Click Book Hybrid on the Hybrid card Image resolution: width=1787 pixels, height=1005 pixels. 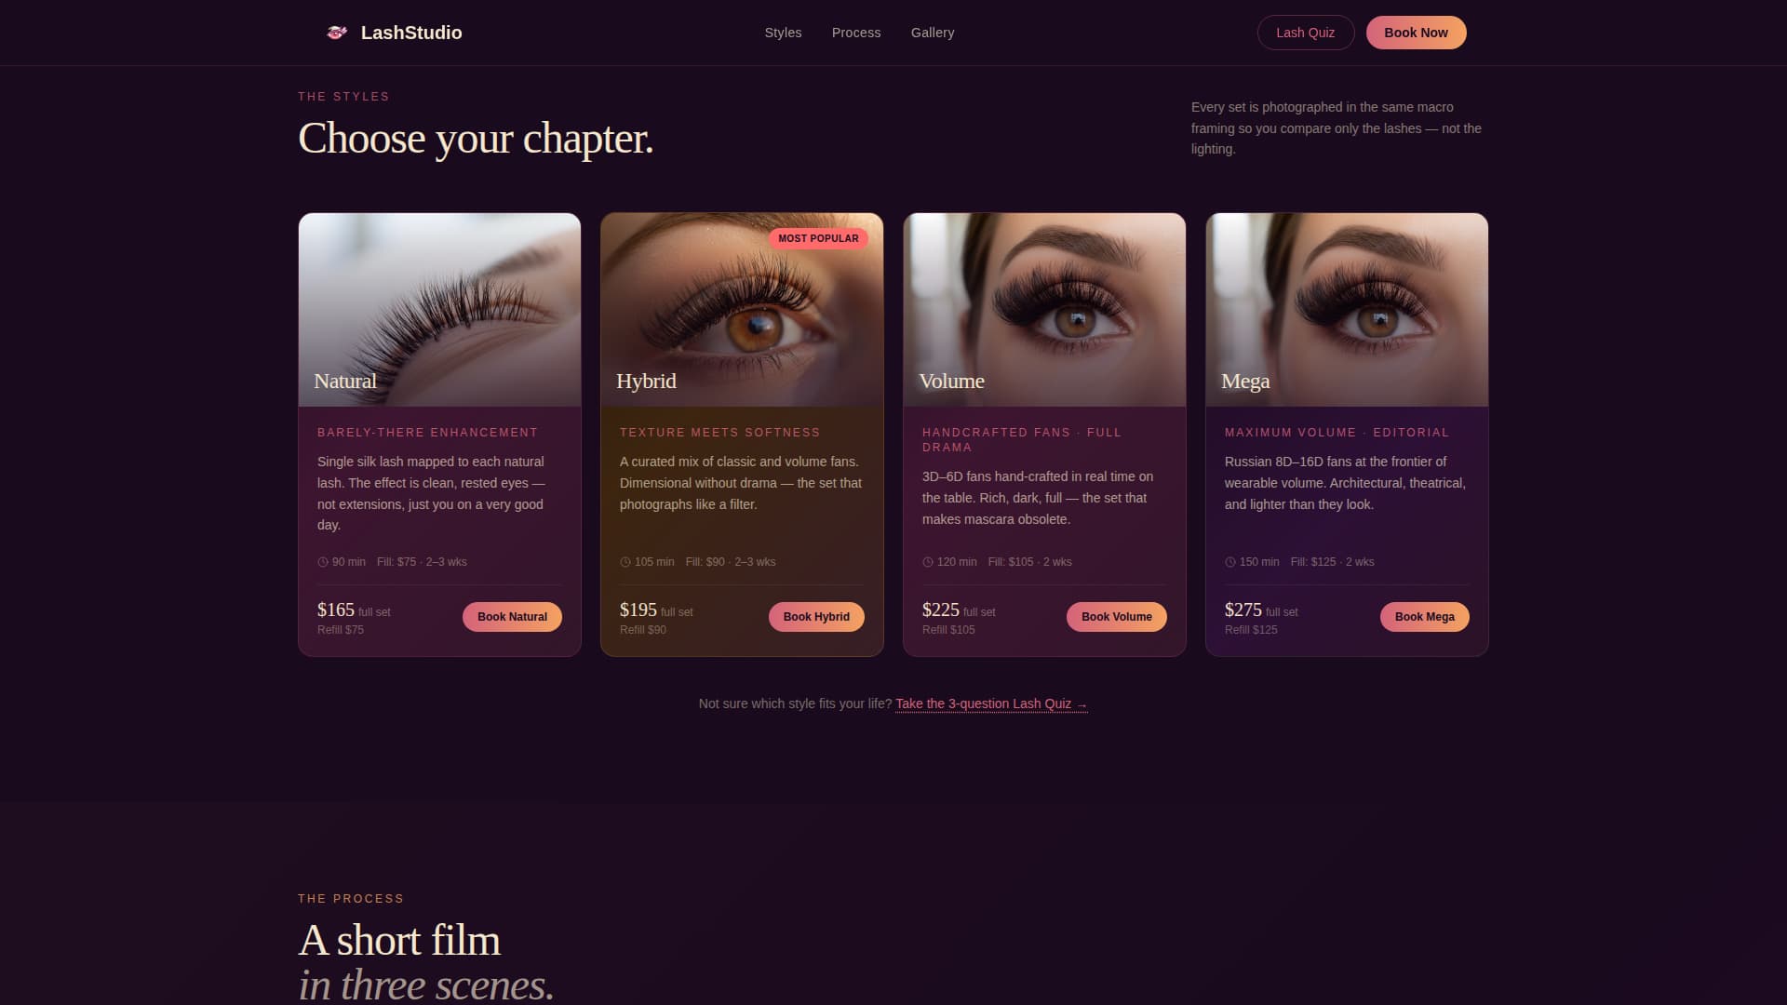(815, 616)
